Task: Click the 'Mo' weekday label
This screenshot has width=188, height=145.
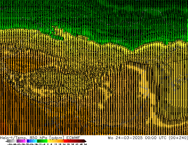Action: coord(110,138)
